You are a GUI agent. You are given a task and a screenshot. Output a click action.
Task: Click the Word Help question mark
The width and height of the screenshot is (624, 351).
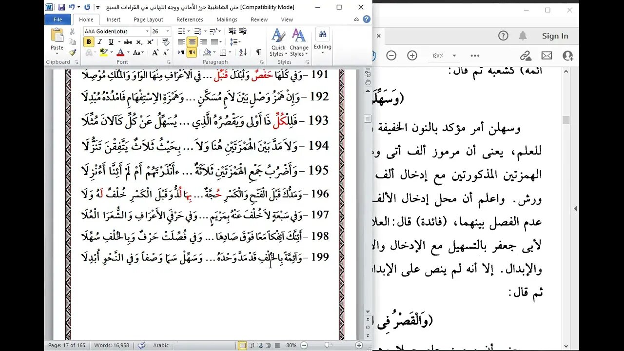(x=367, y=19)
